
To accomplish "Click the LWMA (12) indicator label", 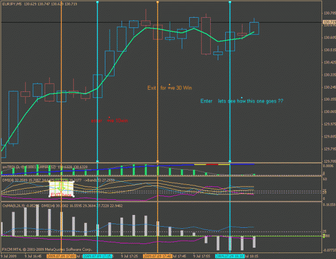I will (47, 167).
